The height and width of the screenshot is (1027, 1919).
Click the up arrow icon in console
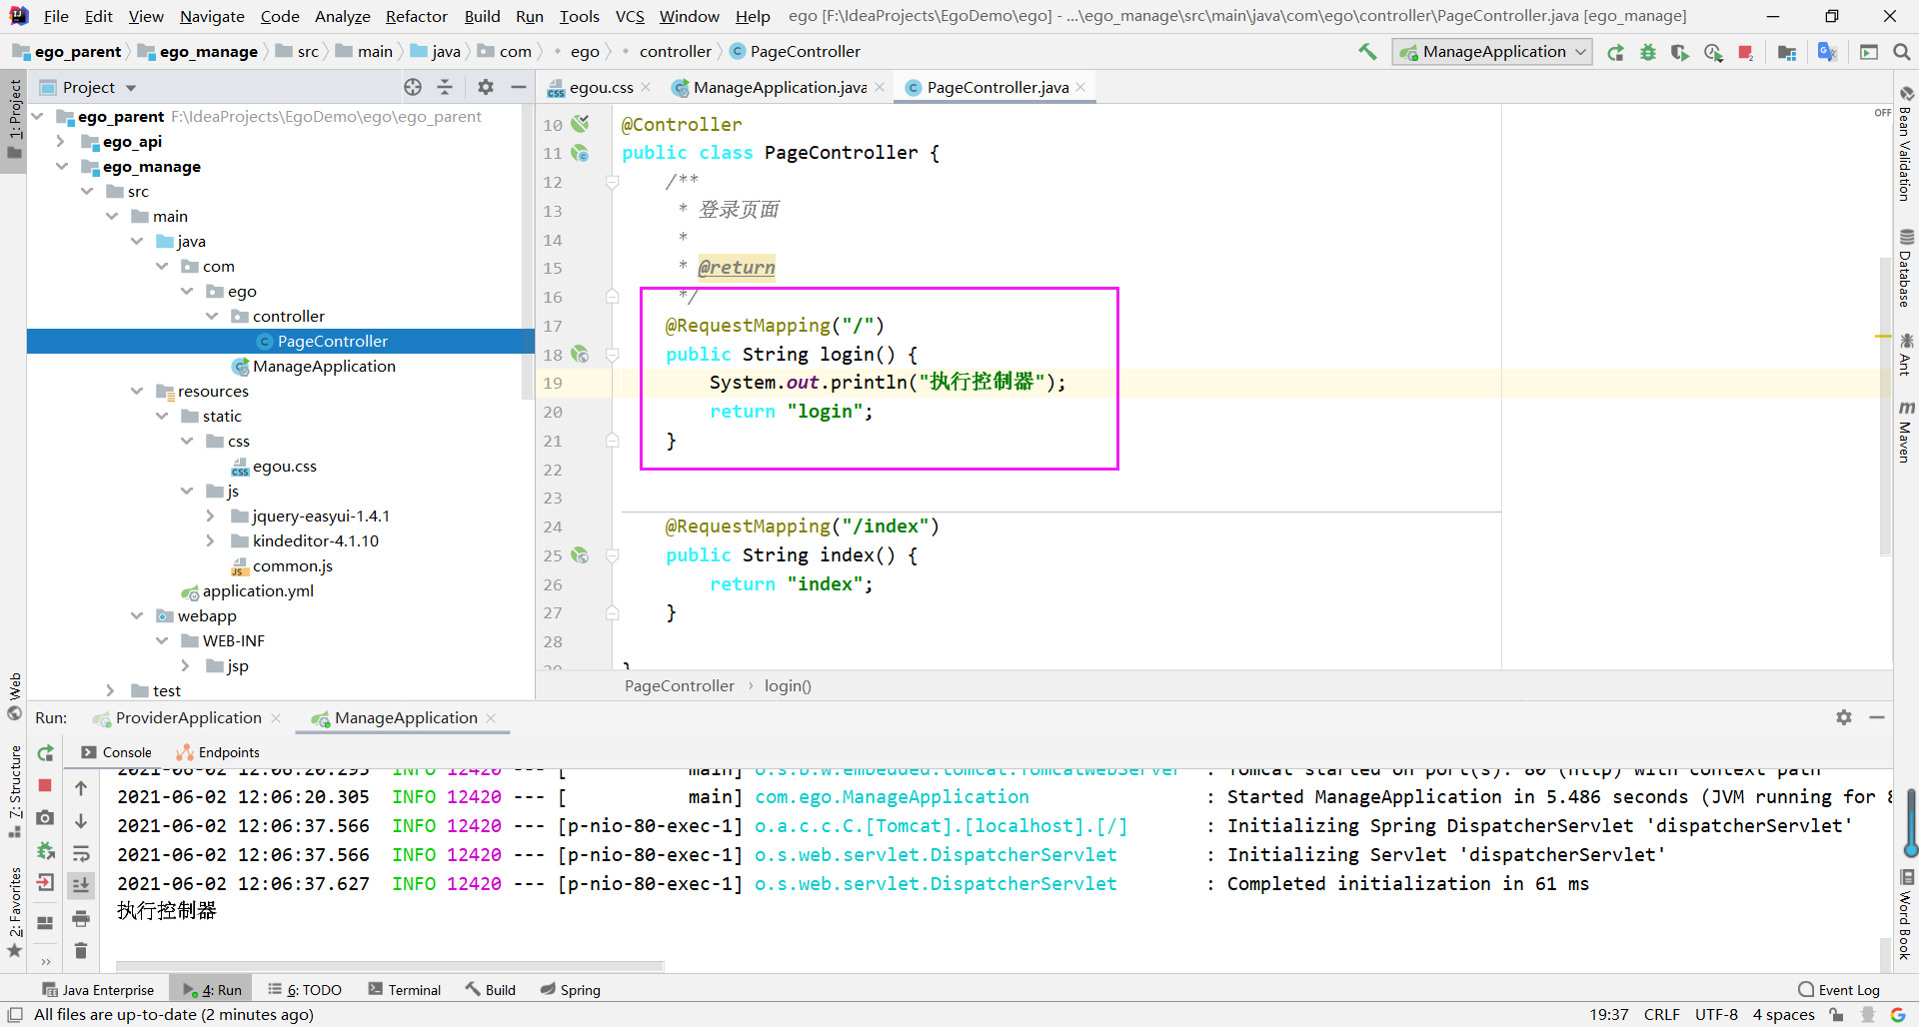[x=81, y=789]
